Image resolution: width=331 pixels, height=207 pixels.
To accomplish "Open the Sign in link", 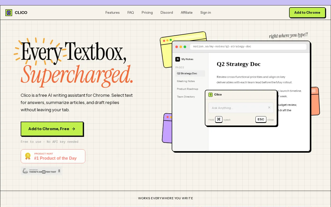I will click(x=206, y=12).
